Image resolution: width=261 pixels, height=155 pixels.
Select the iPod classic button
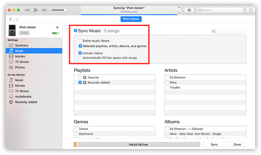(131, 19)
